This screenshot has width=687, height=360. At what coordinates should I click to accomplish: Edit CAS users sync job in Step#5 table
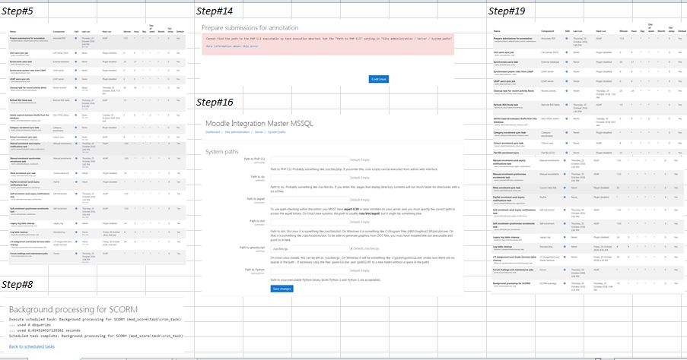(76, 53)
